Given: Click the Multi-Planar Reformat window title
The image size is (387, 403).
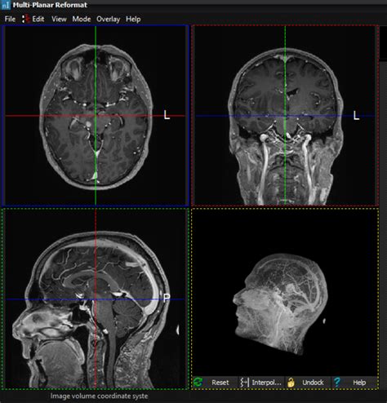Looking at the screenshot, I should pos(50,5).
